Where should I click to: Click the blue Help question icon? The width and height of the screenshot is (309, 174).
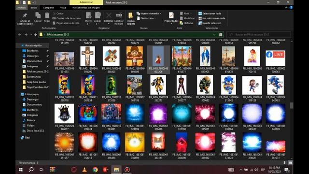[x=291, y=8]
